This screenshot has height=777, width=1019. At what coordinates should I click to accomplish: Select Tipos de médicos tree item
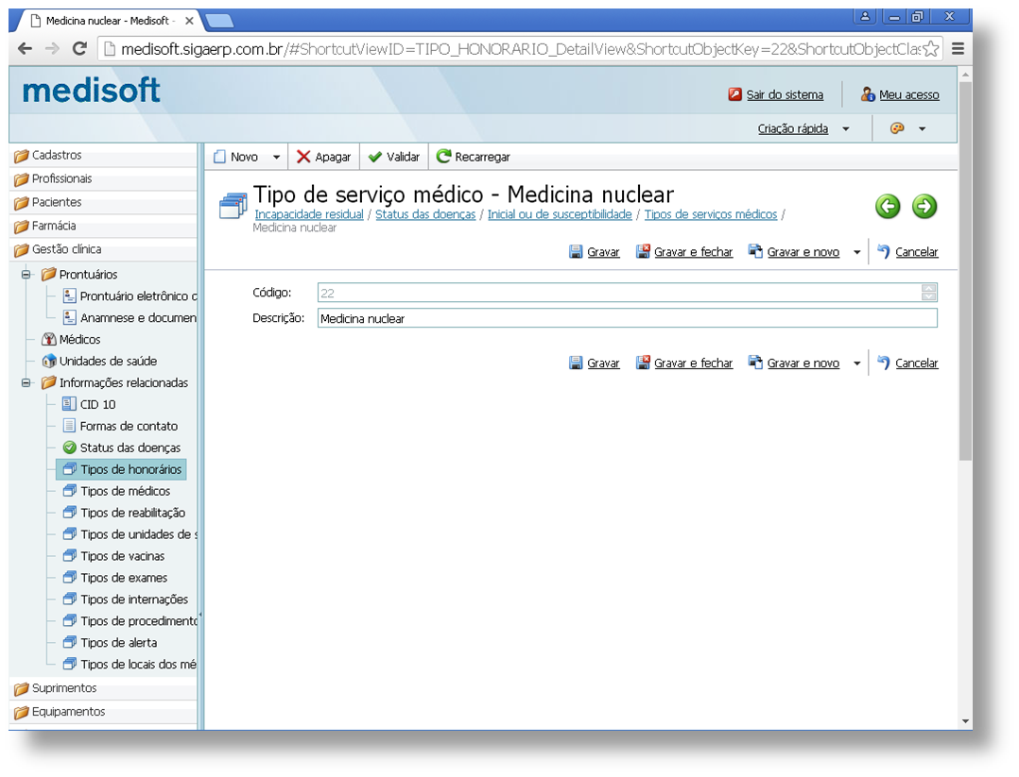click(x=116, y=491)
